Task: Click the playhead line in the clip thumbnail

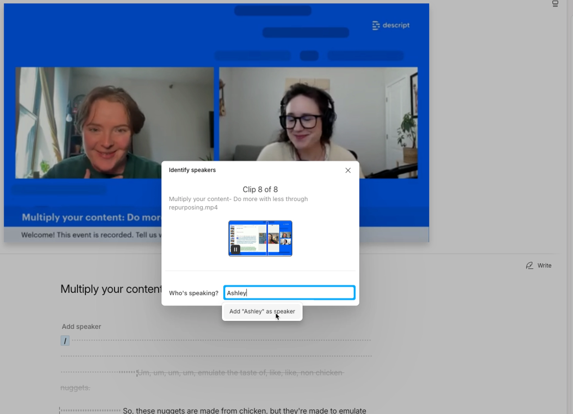Action: coord(267,238)
